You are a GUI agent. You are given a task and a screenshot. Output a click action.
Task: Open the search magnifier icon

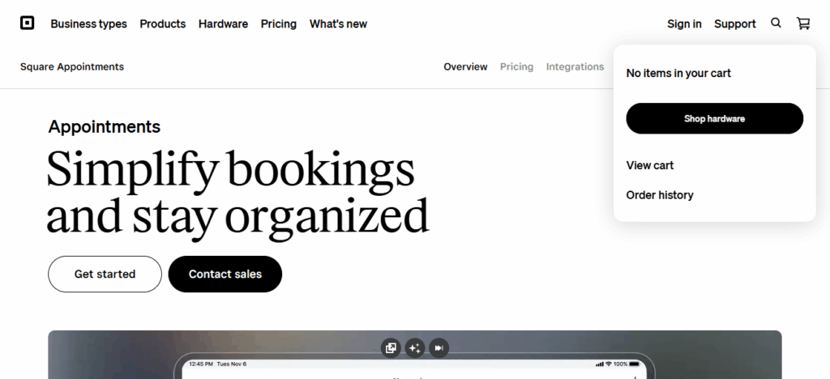pyautogui.click(x=776, y=23)
